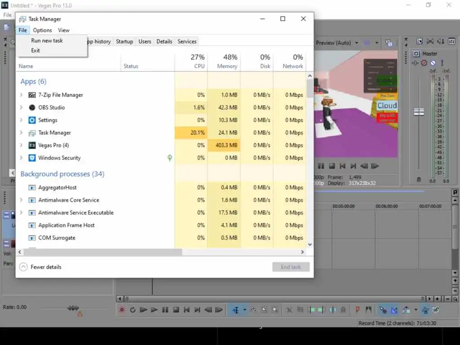Select the Normal Edit tool in Vegas
460x345 pixels.
235,310
